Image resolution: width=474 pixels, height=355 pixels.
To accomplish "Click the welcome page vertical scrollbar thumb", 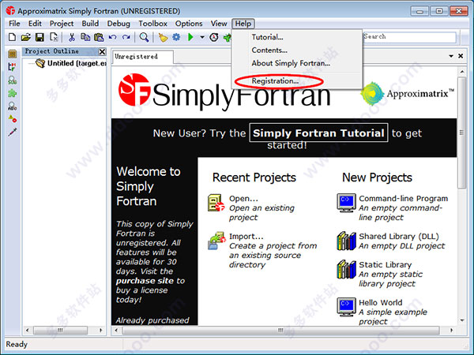I will (x=461, y=133).
